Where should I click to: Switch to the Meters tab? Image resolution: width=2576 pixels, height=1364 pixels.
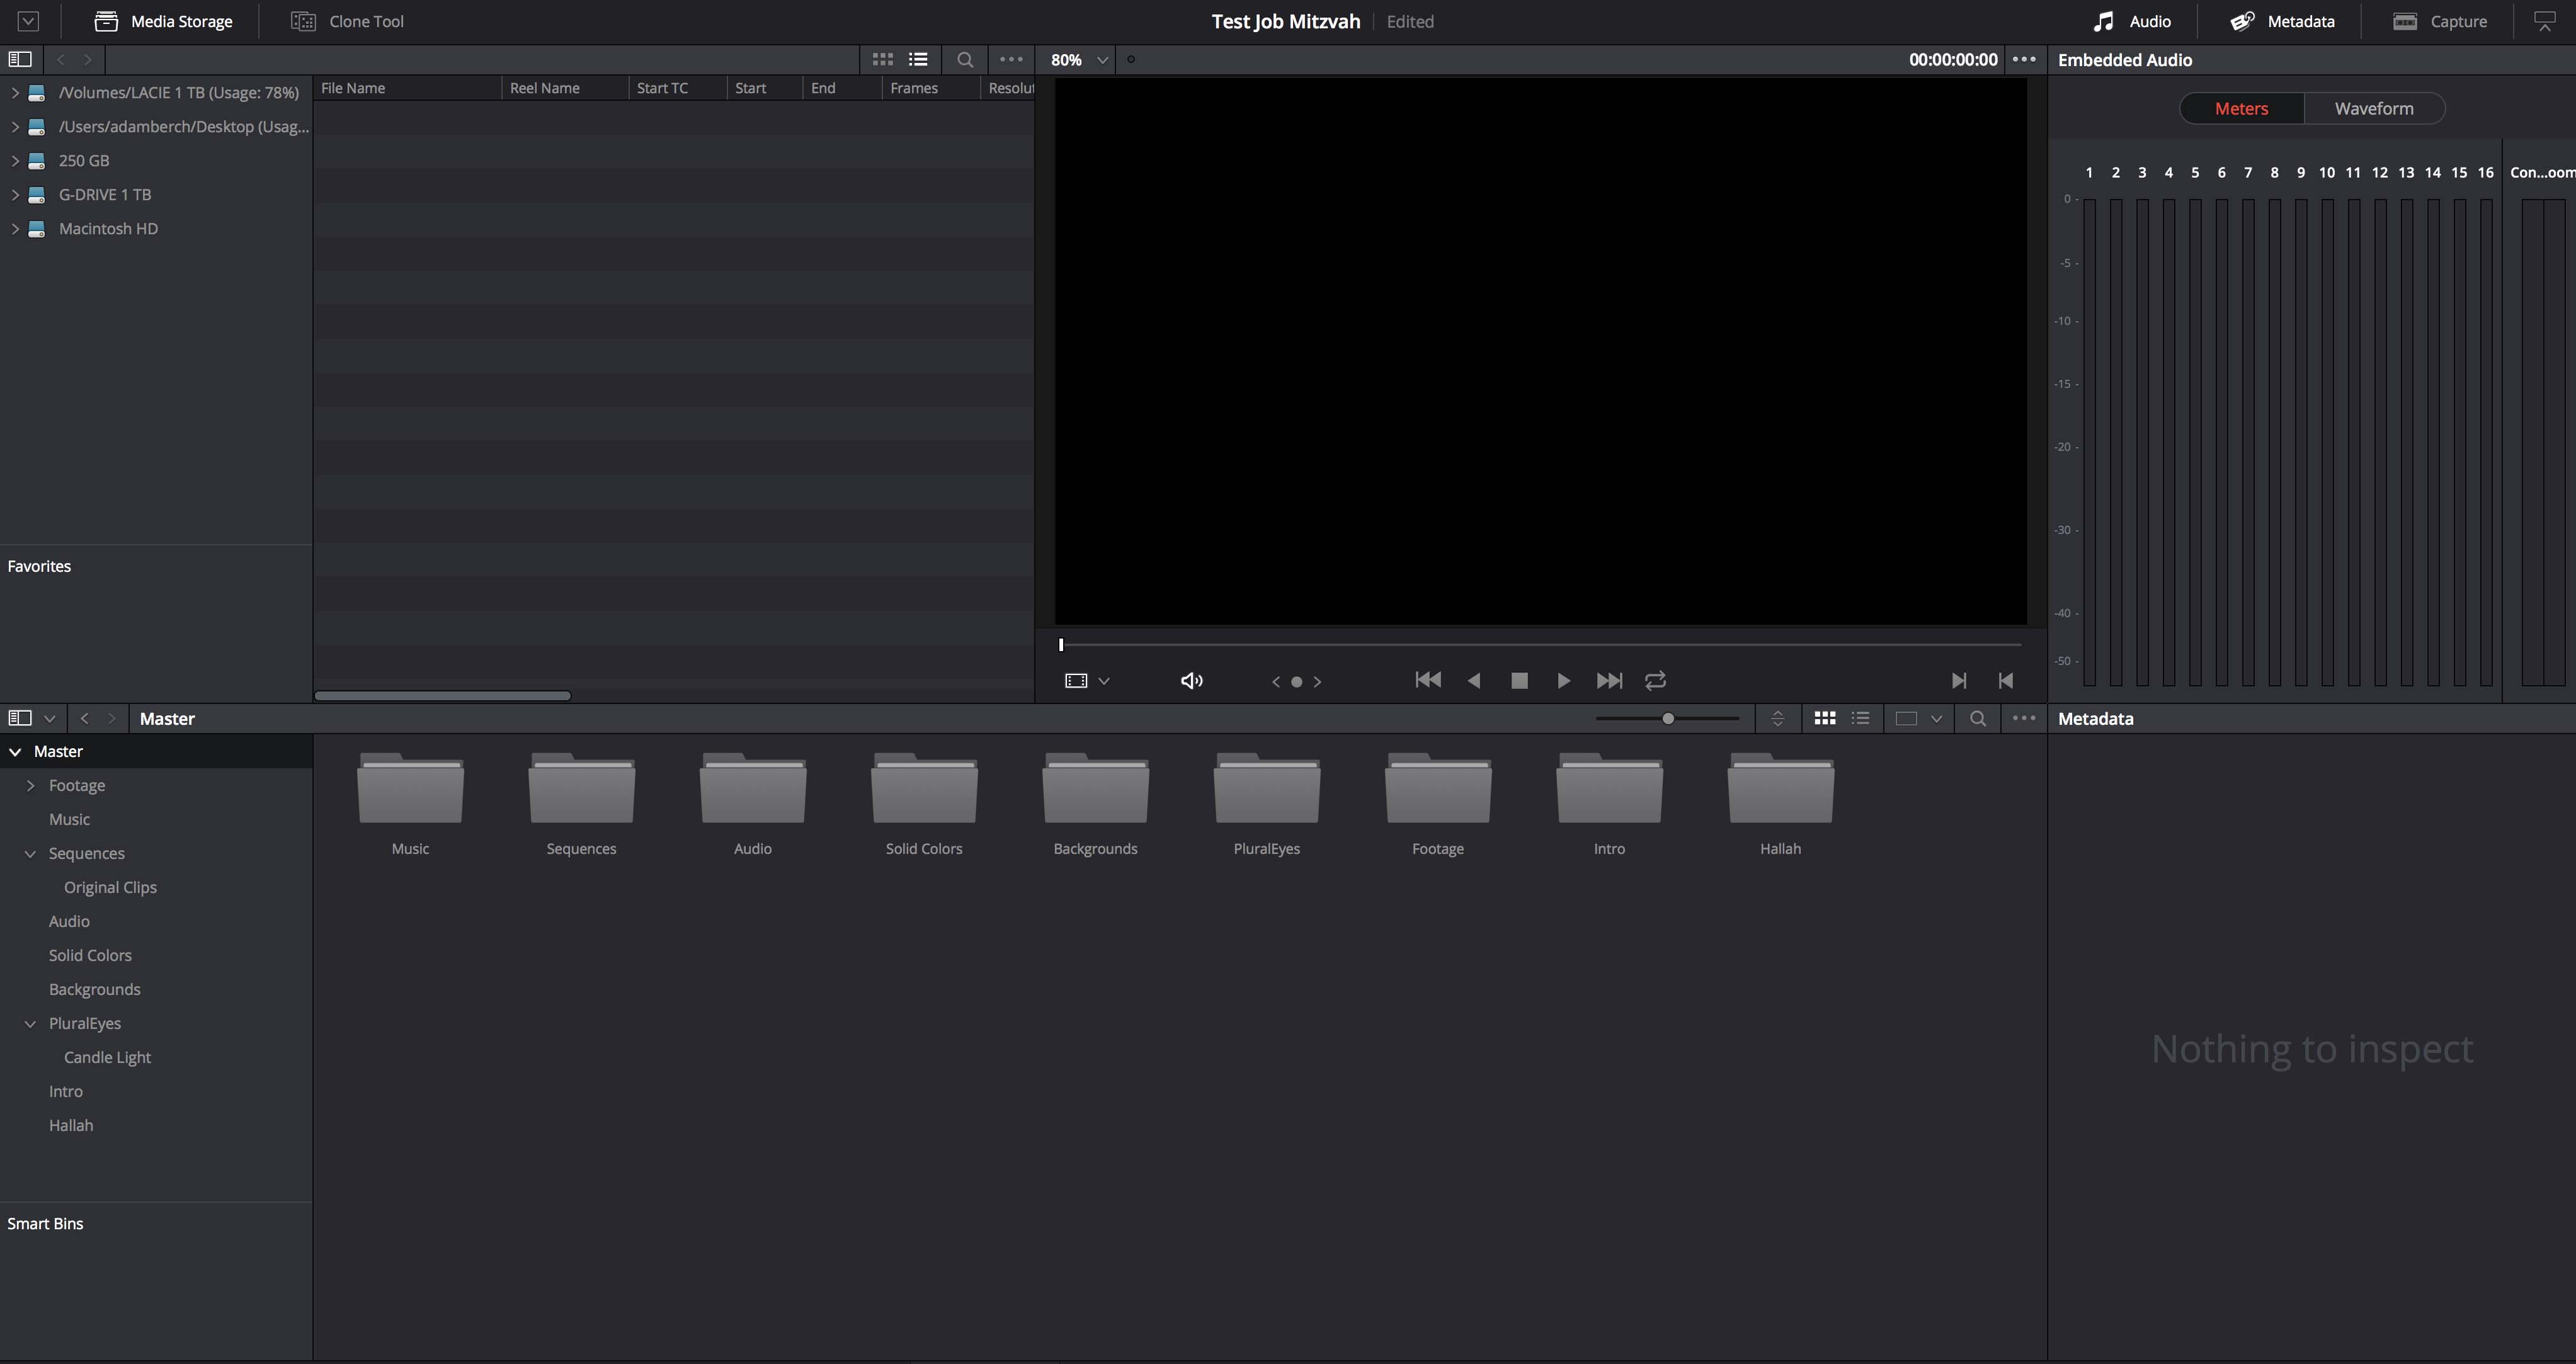[x=2241, y=108]
